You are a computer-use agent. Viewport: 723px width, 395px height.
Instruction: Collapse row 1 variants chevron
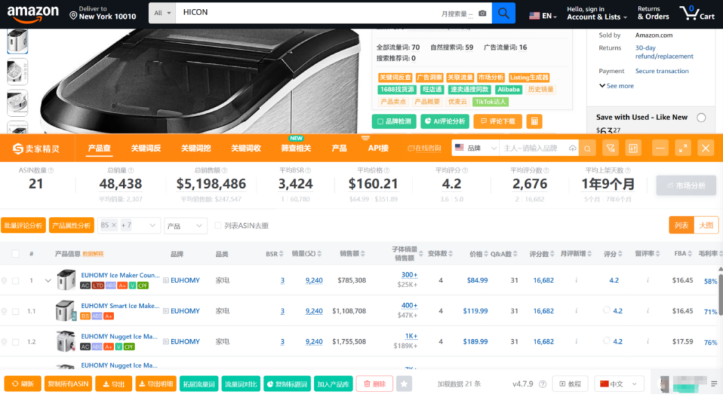(48, 280)
